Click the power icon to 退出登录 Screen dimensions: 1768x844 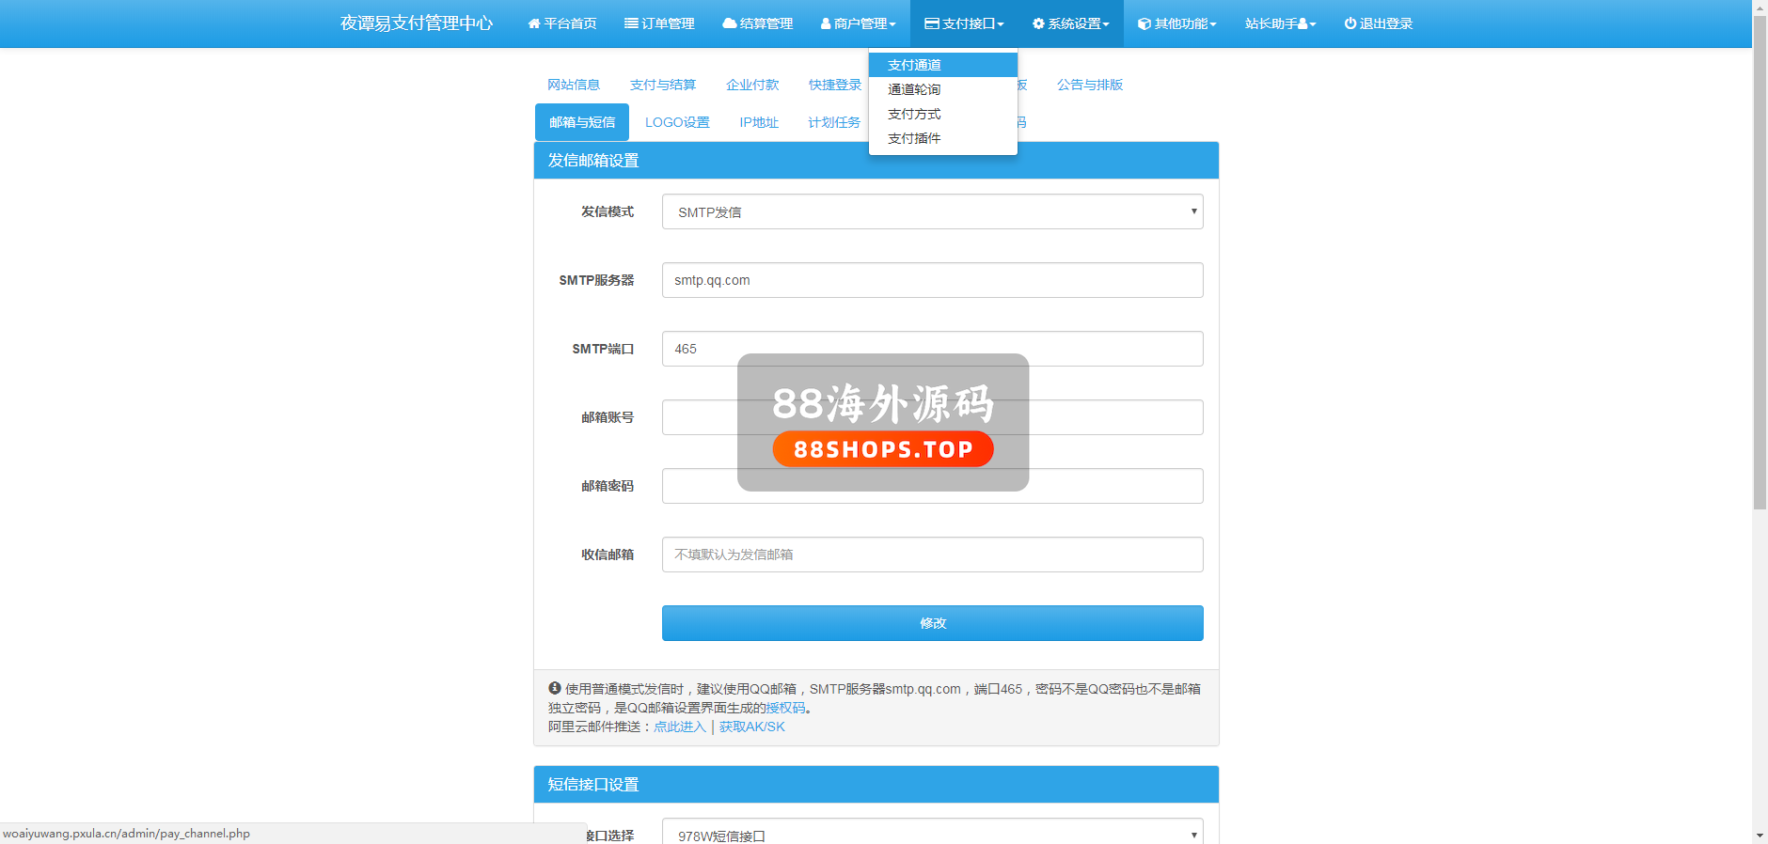coord(1350,23)
